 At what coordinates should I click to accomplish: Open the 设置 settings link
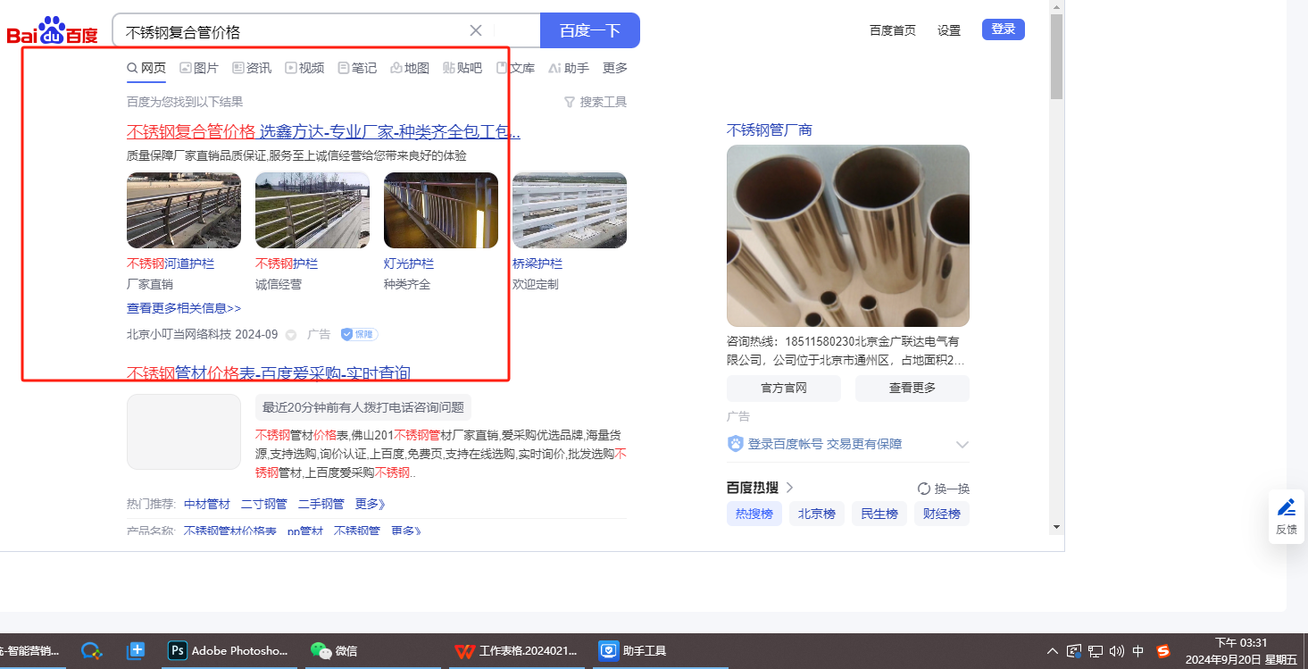pos(949,30)
